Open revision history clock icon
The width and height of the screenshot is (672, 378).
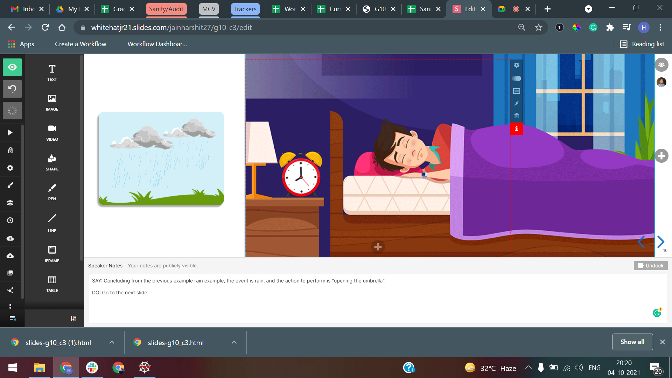[x=10, y=220]
